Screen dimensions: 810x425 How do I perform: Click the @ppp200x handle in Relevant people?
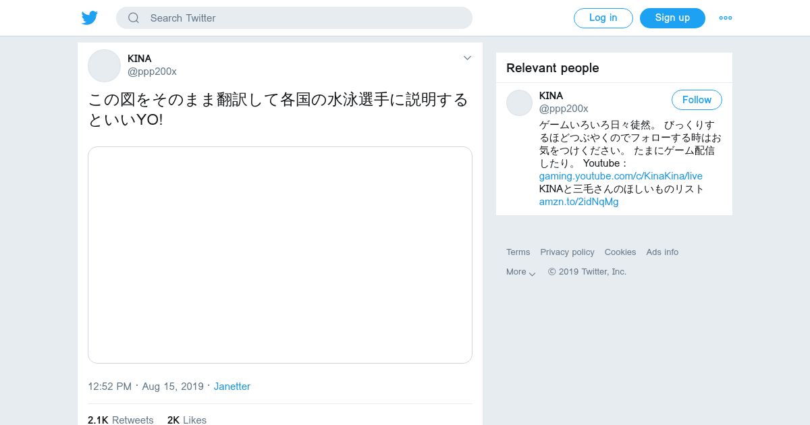564,109
